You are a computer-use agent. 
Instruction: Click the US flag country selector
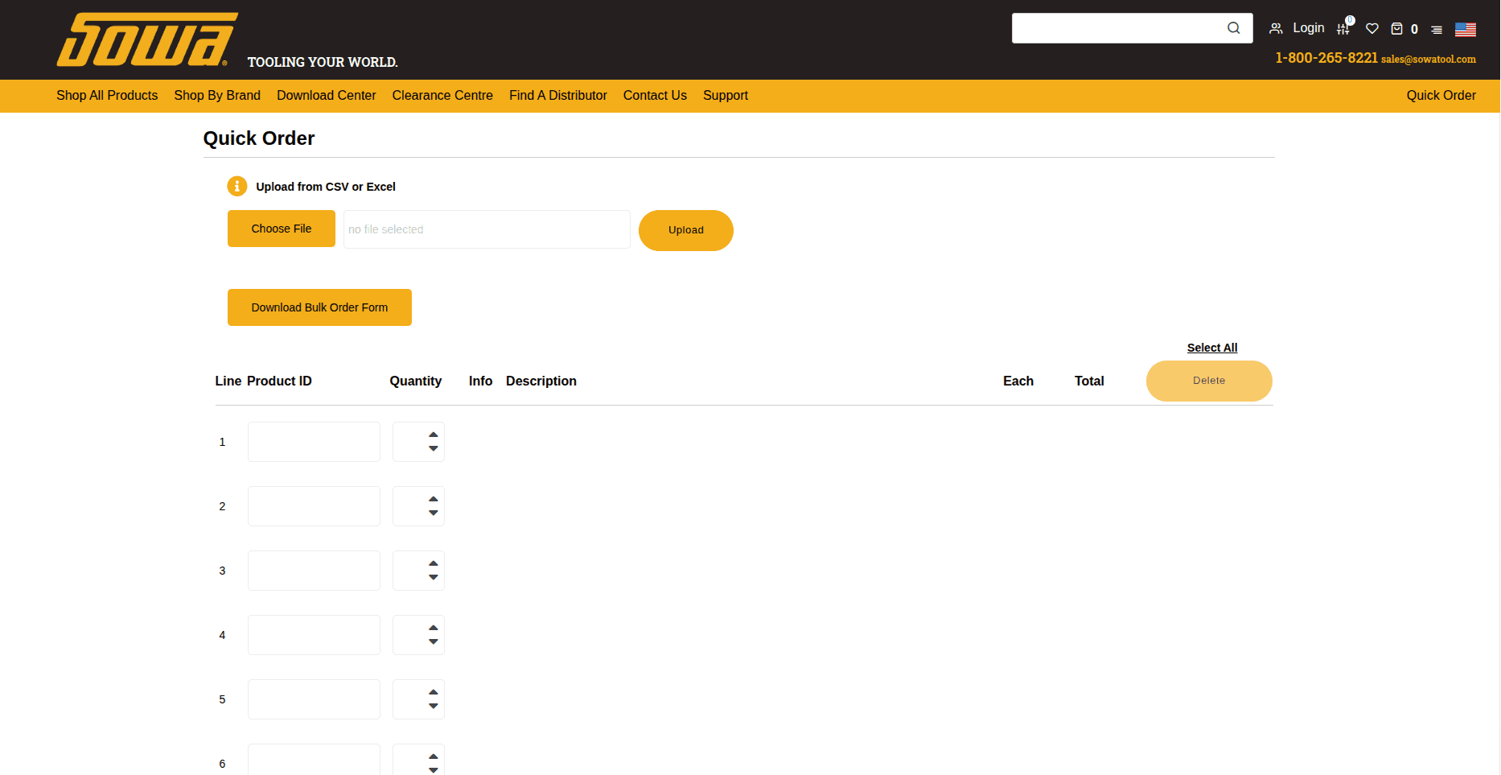(1466, 29)
